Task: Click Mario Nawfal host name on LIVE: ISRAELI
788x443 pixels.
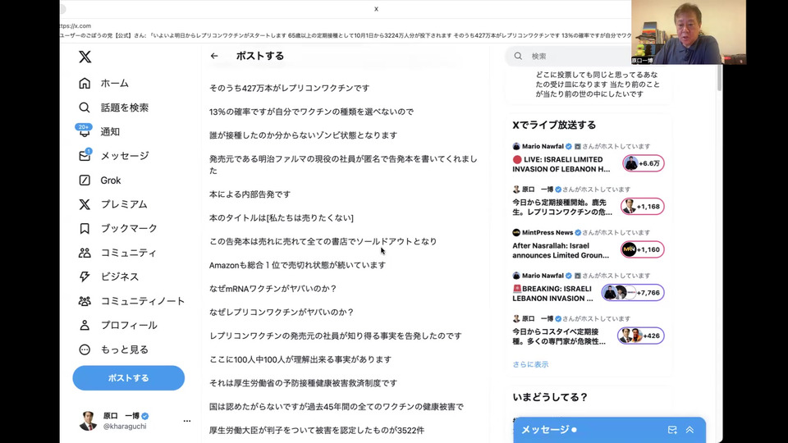Action: 543,146
